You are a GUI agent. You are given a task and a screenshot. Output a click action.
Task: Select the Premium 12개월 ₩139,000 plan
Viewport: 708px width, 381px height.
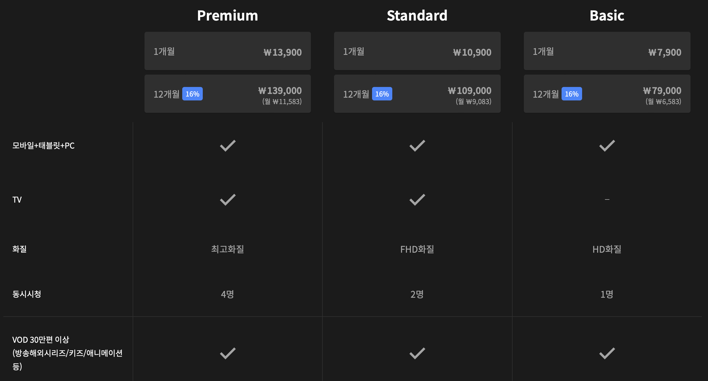point(227,94)
